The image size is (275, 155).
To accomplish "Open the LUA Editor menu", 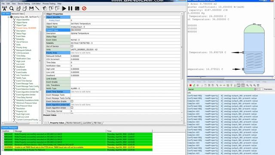I will tap(36, 3).
